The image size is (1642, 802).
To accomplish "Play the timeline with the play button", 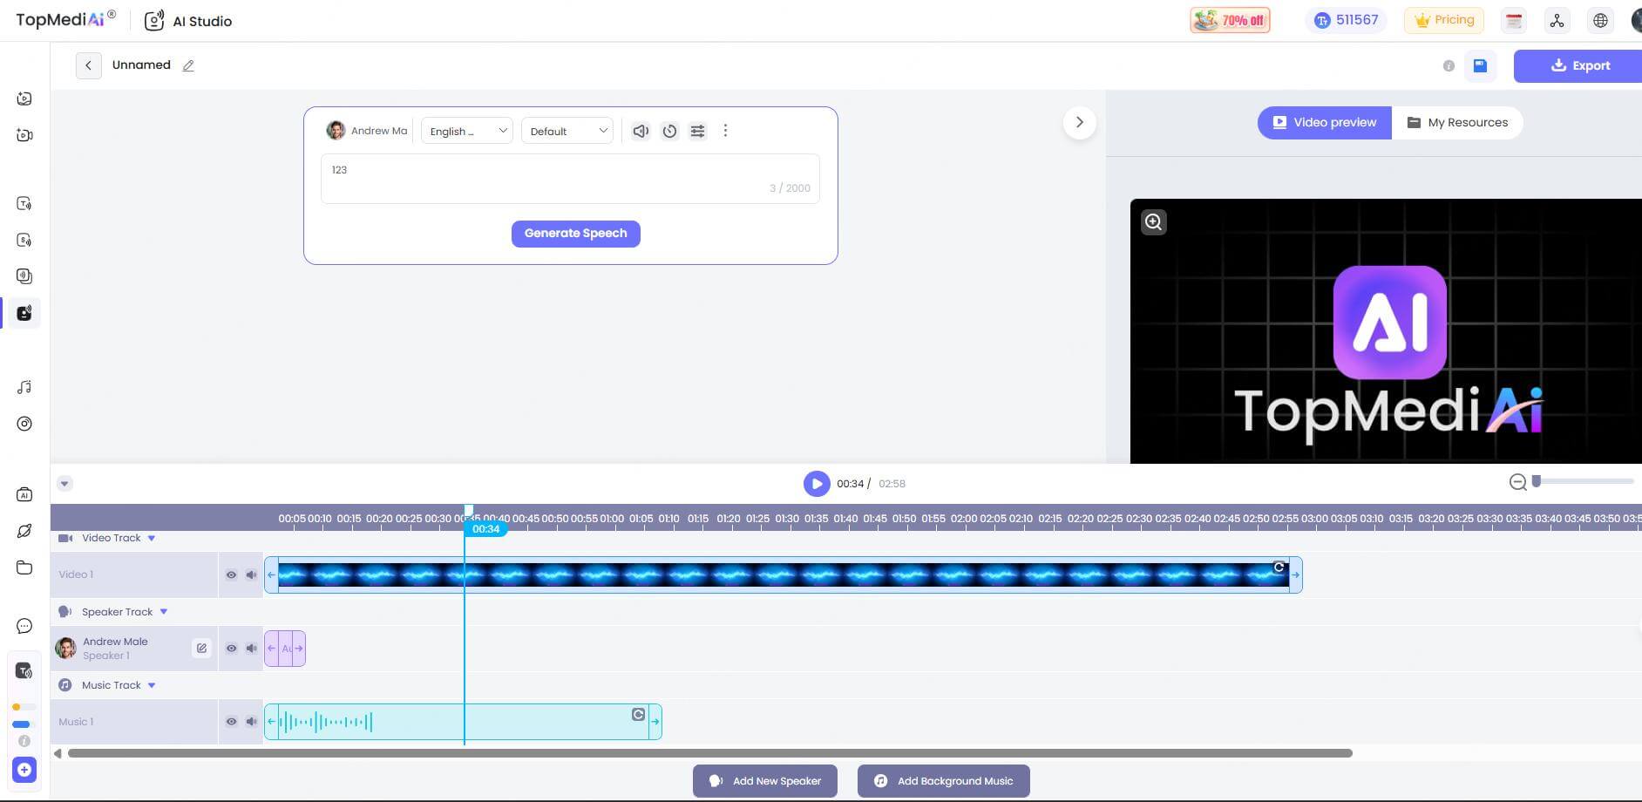I will [x=817, y=484].
